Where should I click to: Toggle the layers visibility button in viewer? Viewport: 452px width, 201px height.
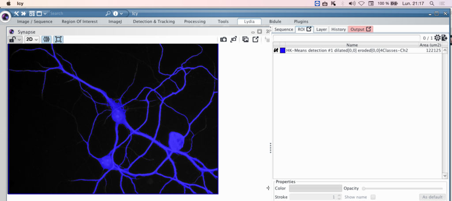pyautogui.click(x=46, y=39)
